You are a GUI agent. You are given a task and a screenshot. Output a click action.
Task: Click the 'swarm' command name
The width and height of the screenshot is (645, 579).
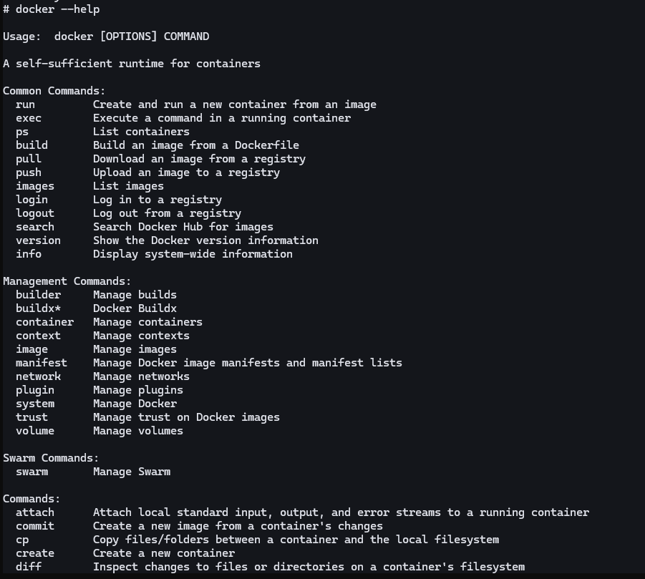point(31,472)
